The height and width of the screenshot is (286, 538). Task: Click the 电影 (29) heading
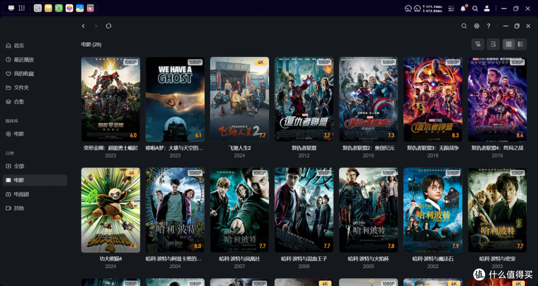pos(91,45)
